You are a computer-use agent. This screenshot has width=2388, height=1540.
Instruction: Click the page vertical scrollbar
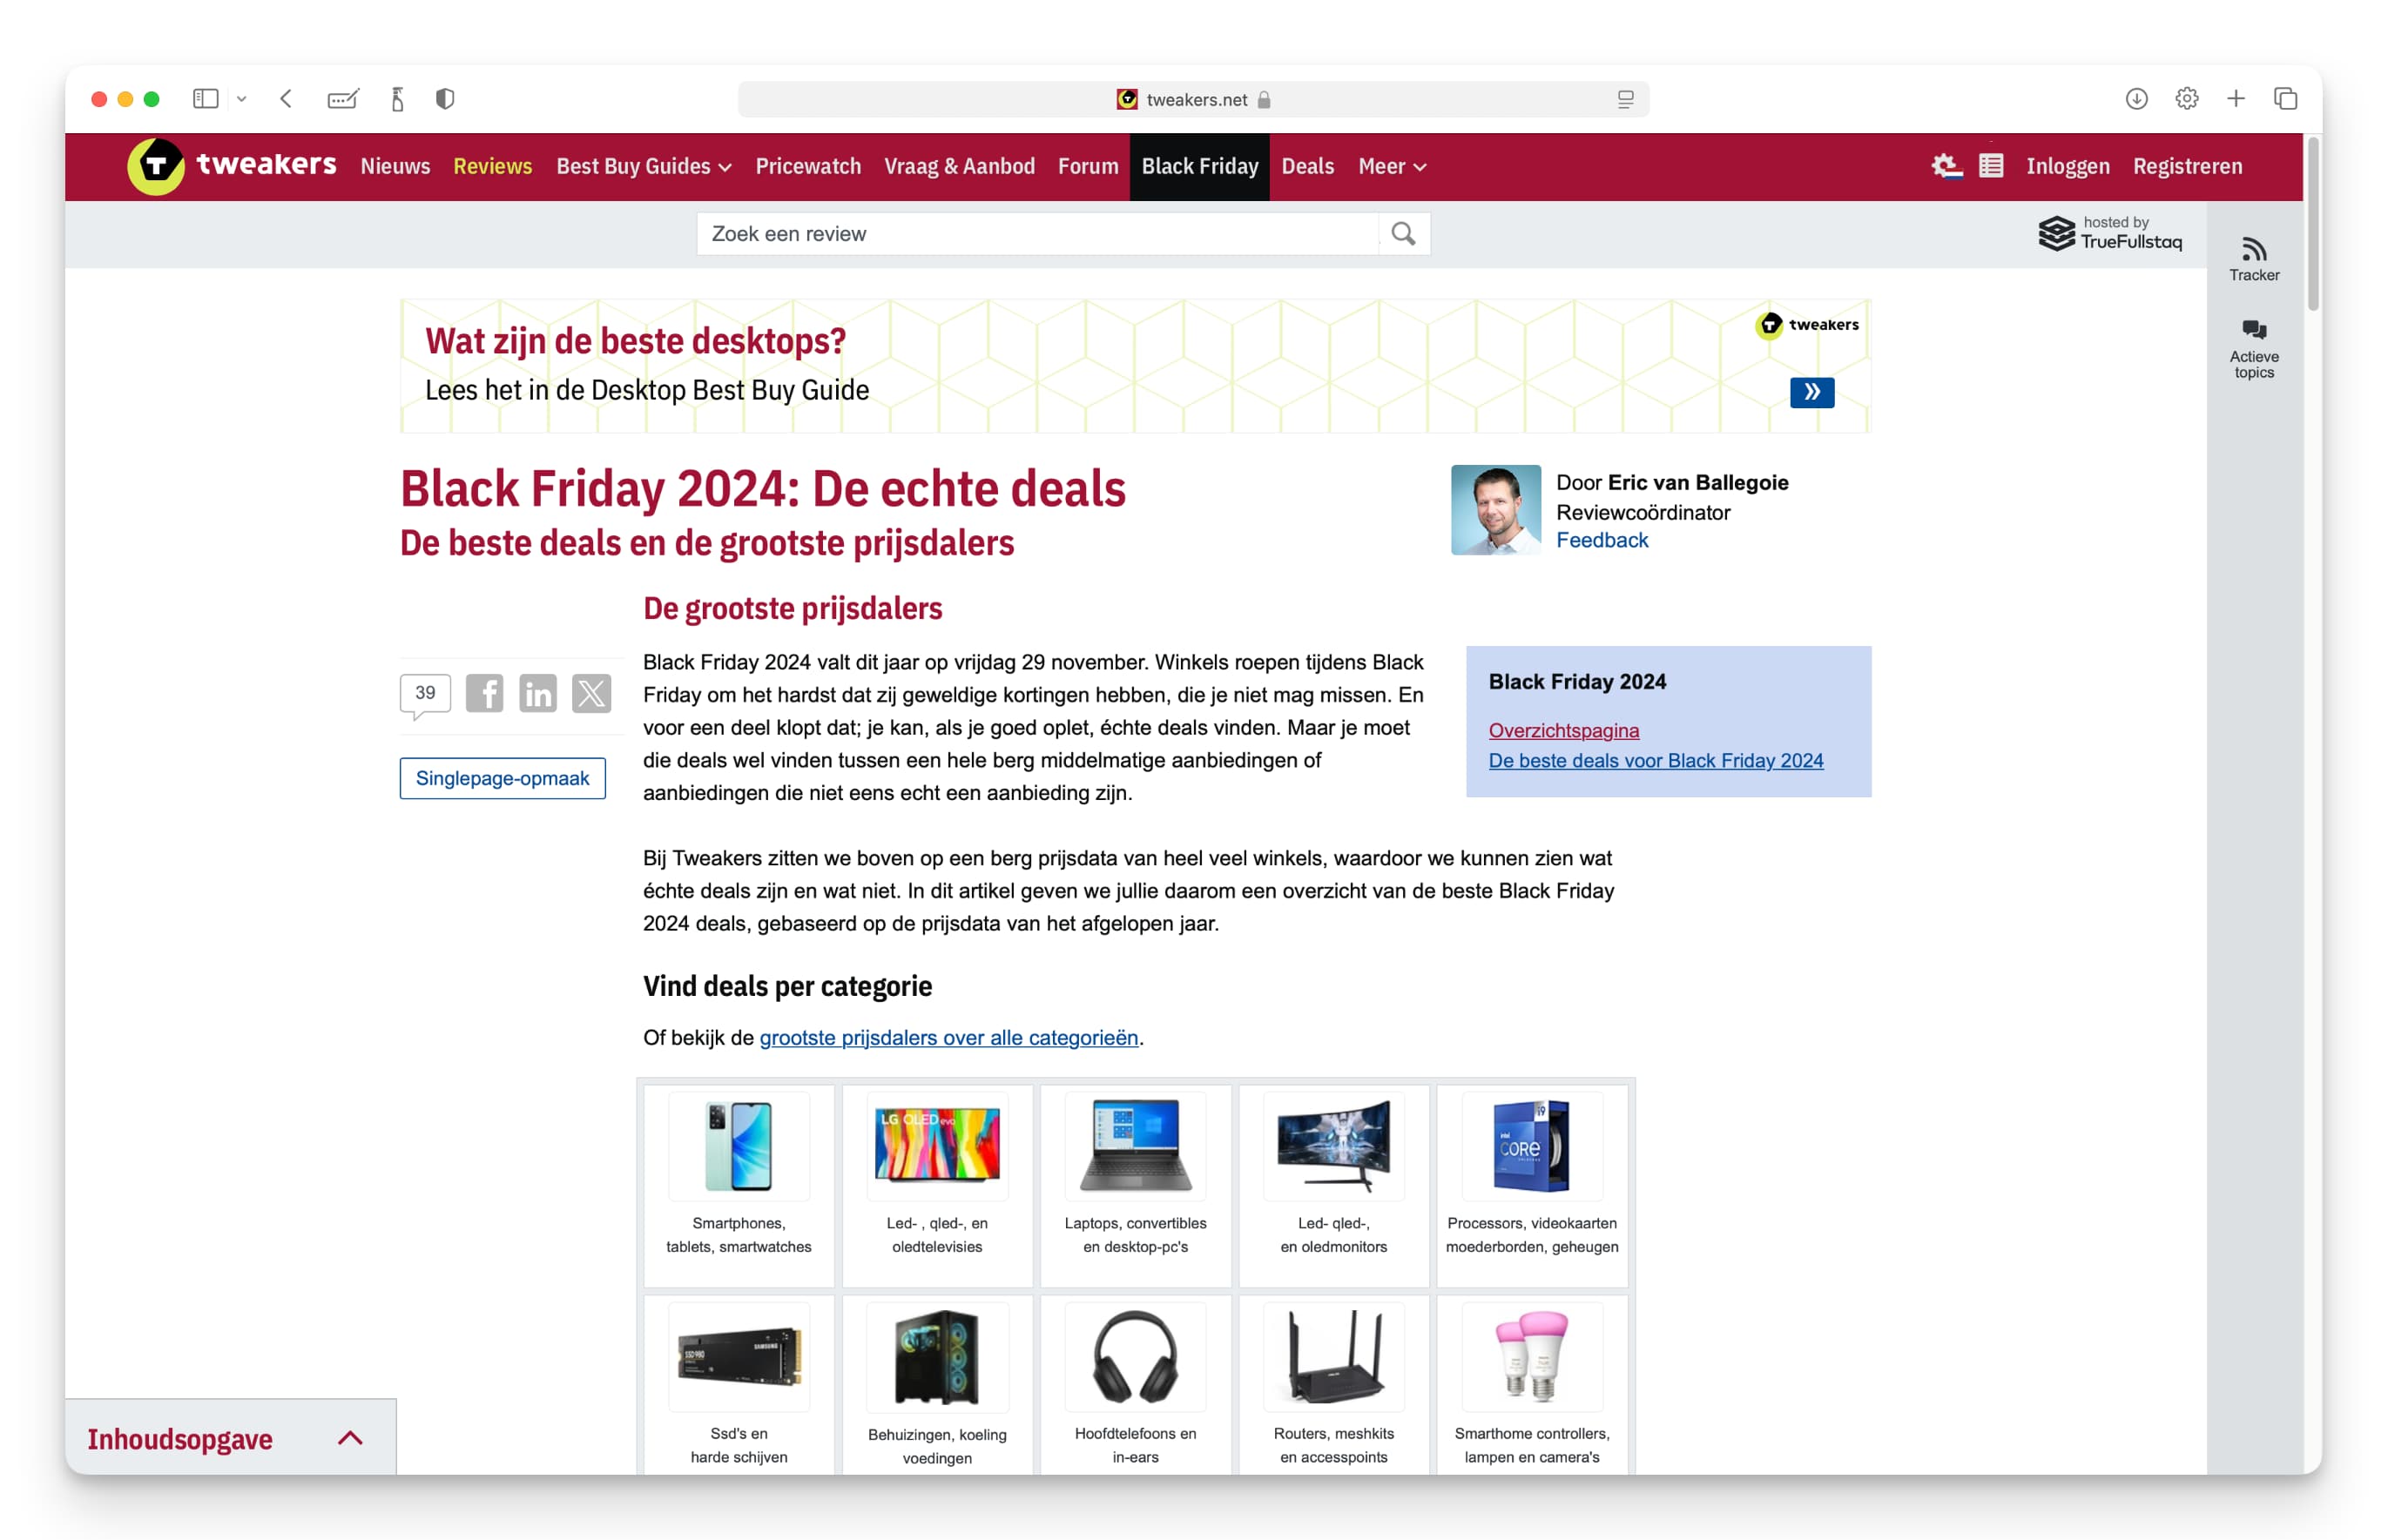pyautogui.click(x=2313, y=225)
